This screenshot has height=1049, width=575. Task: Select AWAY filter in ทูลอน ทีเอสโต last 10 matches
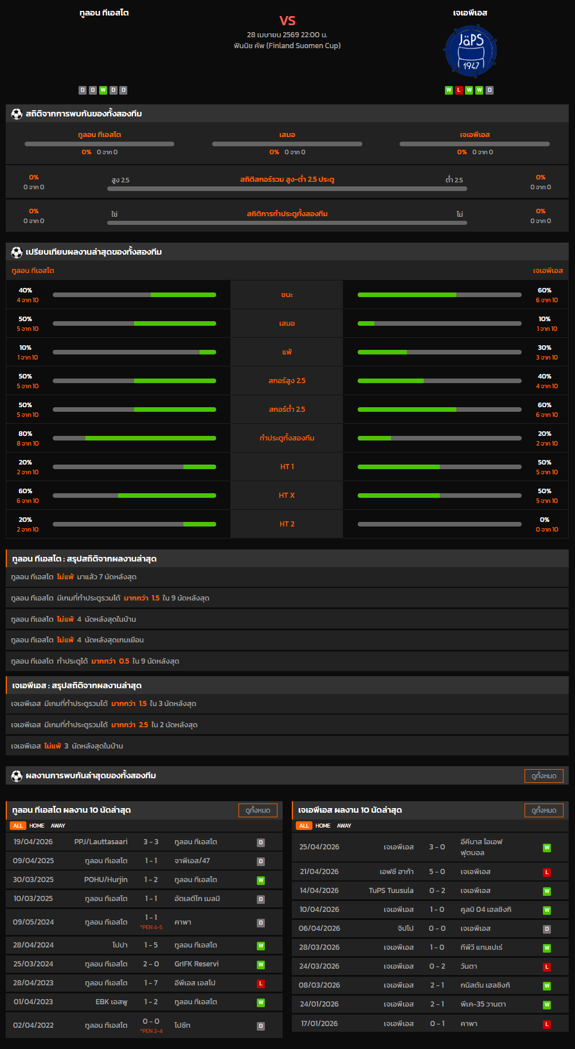click(x=58, y=826)
